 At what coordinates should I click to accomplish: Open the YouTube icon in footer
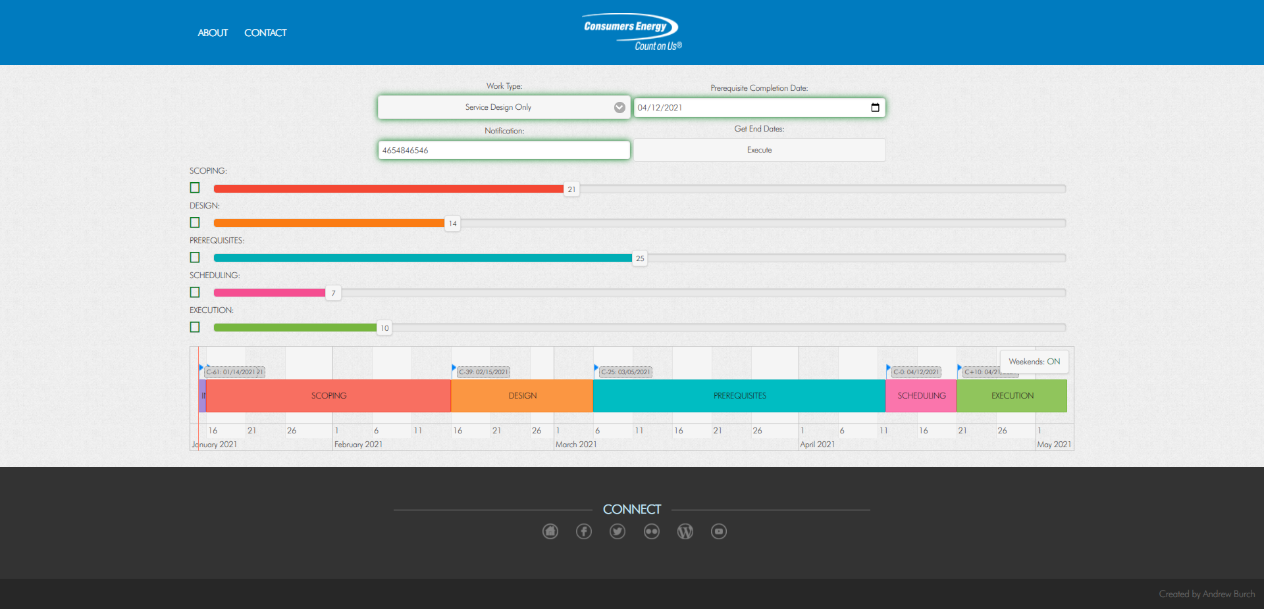(719, 531)
